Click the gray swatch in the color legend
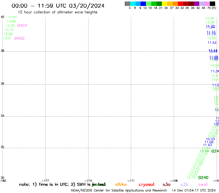Viewport: 219px width, 193px height. (128, 4)
